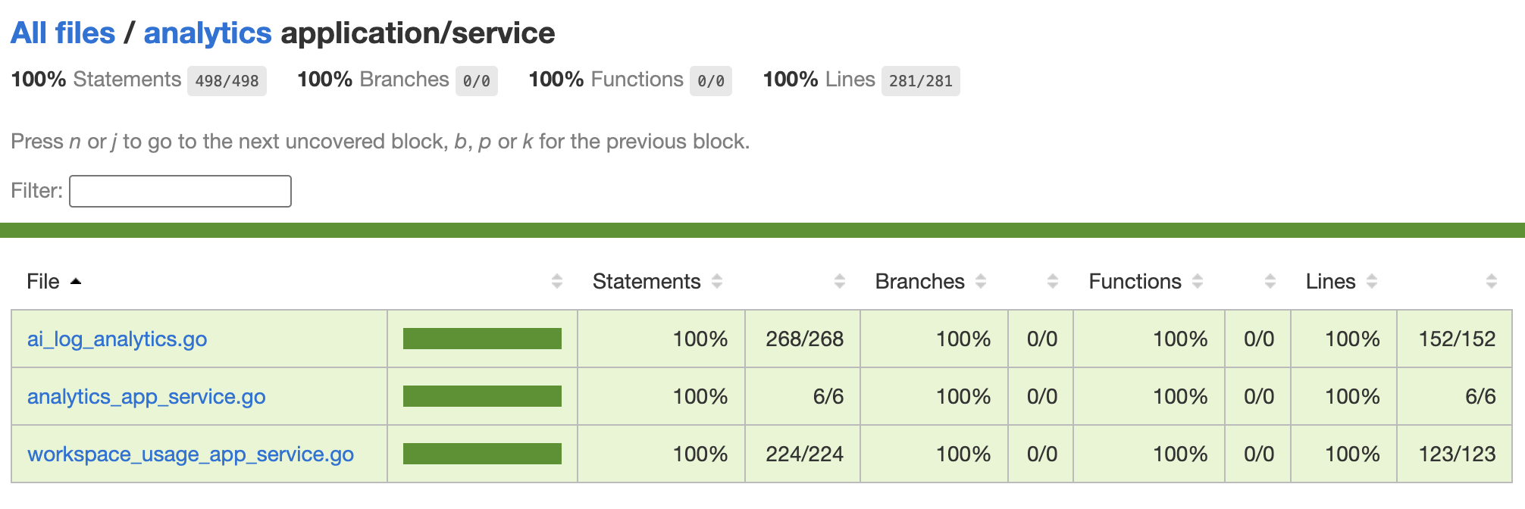Select the File column header
1525x509 pixels.
[43, 282]
